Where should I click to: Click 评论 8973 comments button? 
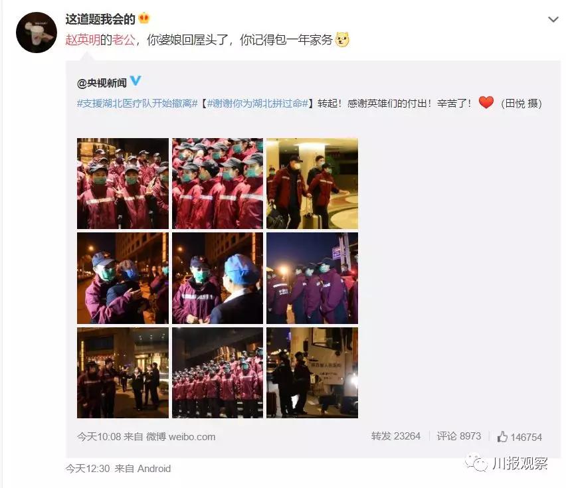(x=459, y=436)
